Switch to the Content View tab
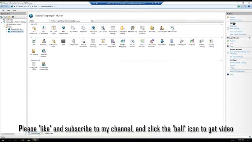The width and height of the screenshot is (252, 142). [47, 133]
